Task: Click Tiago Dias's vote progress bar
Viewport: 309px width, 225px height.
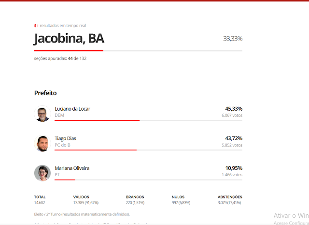Action: pos(148,150)
